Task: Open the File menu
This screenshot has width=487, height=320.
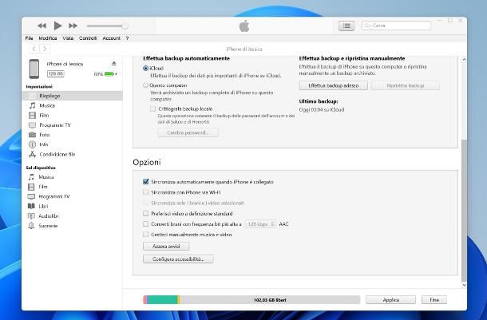Action: tap(30, 38)
